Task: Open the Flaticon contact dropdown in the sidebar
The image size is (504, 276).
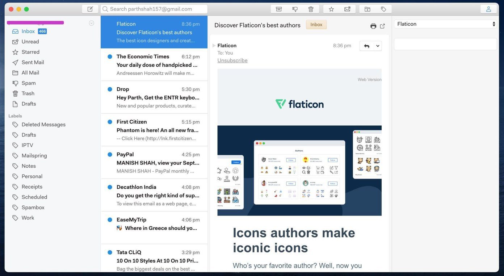Action: 445,24
